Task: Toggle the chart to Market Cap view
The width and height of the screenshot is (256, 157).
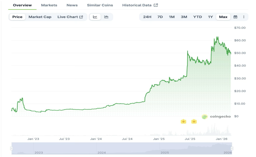Action: click(x=40, y=17)
